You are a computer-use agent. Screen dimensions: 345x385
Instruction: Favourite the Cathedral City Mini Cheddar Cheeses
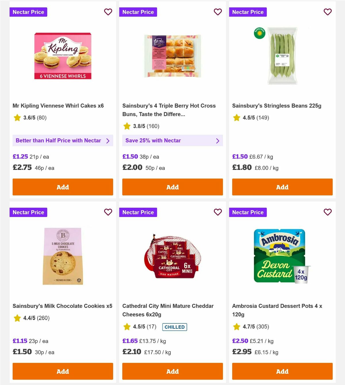218,212
